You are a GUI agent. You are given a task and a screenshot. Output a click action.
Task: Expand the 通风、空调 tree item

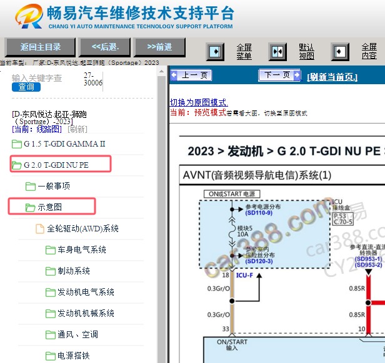[x=78, y=335]
